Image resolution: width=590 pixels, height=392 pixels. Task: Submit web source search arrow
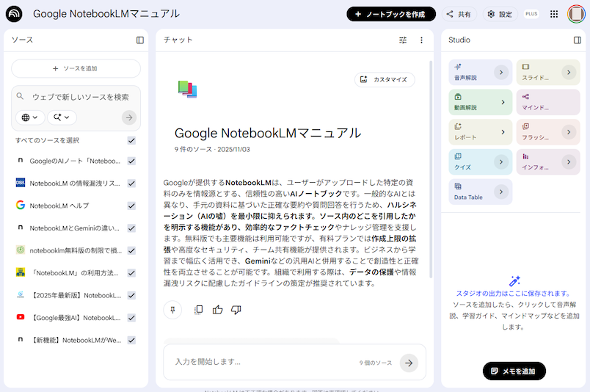tap(129, 117)
